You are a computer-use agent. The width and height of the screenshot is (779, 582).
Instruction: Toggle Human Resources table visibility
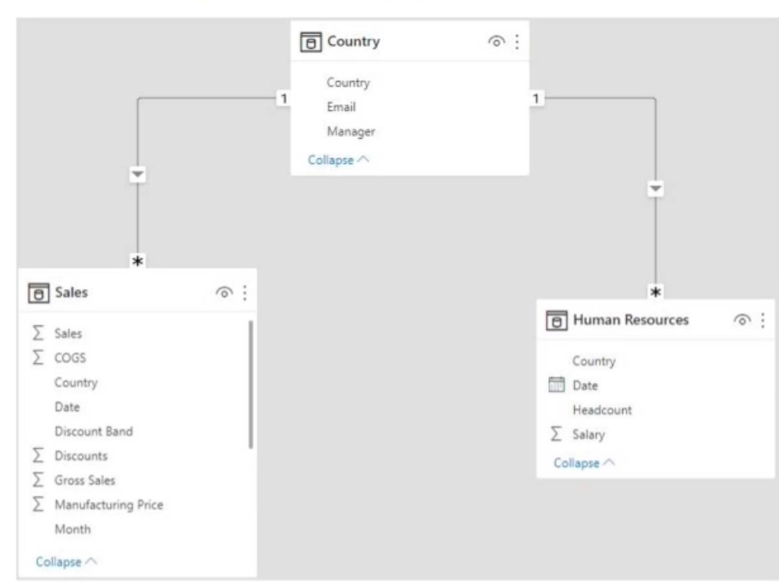pyautogui.click(x=743, y=320)
